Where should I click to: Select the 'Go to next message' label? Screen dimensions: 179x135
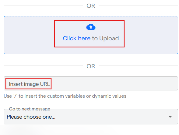pyautogui.click(x=30, y=109)
